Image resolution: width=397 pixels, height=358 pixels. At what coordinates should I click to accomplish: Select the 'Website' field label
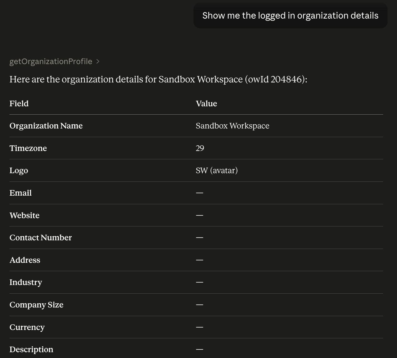point(24,215)
